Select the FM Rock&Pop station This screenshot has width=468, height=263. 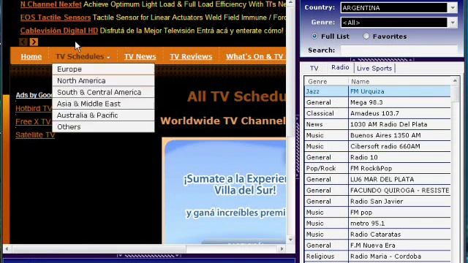click(377, 169)
